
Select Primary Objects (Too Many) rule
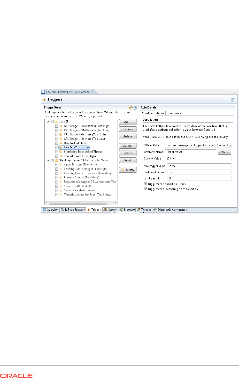82,178
